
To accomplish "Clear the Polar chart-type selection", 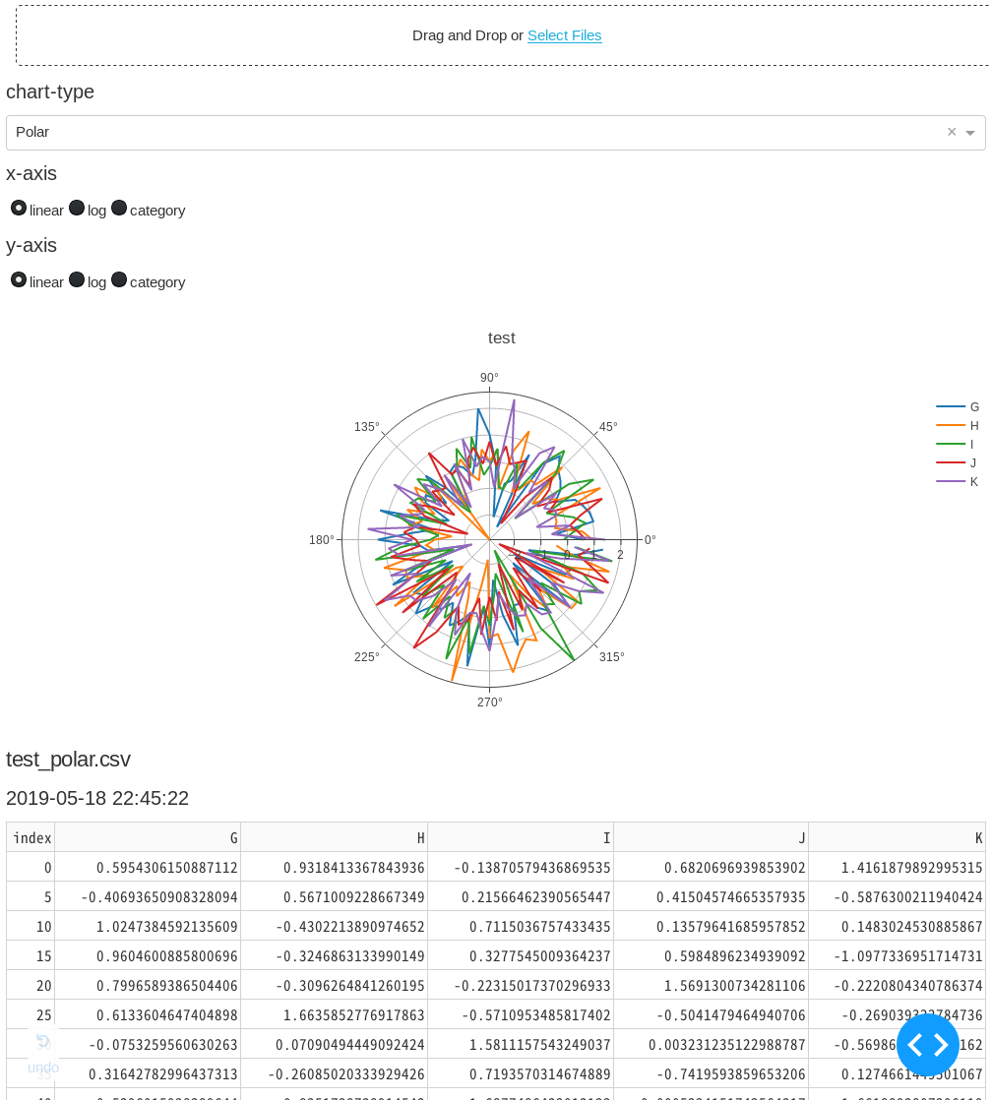I will [x=952, y=132].
